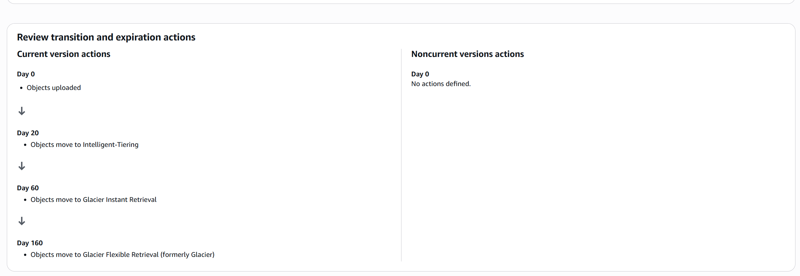Click the Objects uploaded text
This screenshot has width=800, height=276.
pyautogui.click(x=54, y=88)
